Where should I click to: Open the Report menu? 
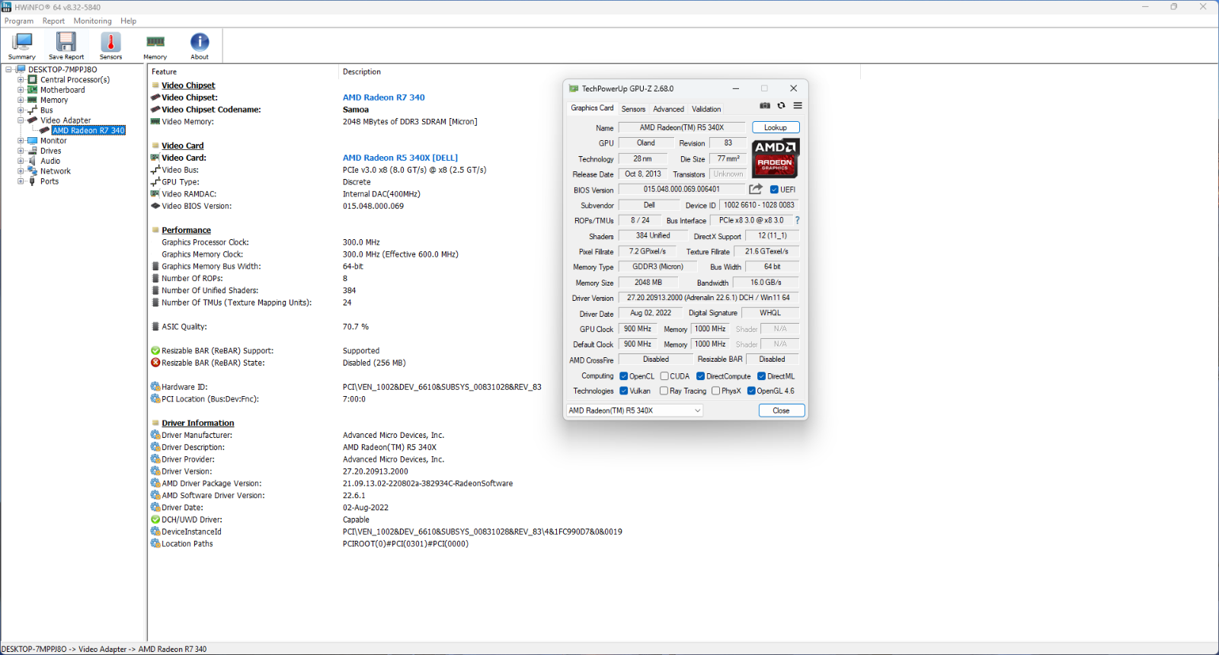pyautogui.click(x=53, y=21)
